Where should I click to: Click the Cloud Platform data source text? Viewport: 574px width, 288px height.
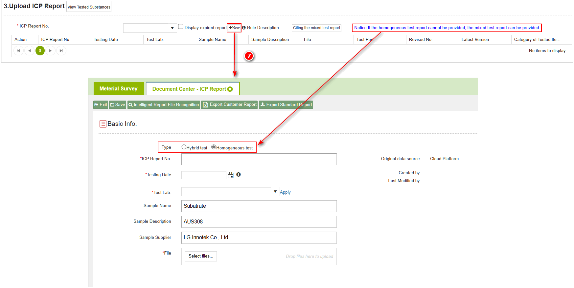pos(444,159)
